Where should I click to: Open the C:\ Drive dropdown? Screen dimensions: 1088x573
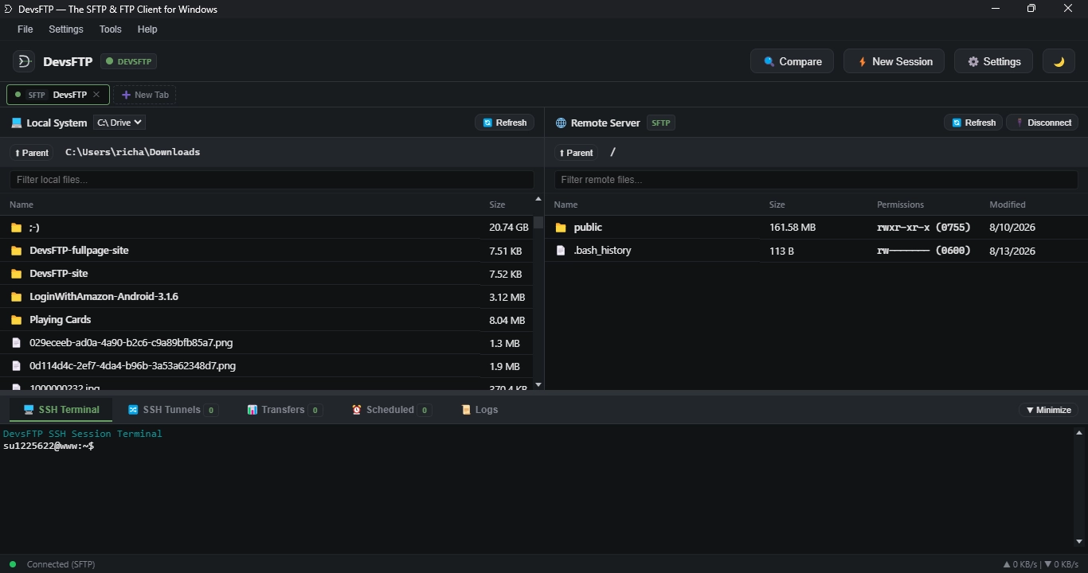coord(119,123)
